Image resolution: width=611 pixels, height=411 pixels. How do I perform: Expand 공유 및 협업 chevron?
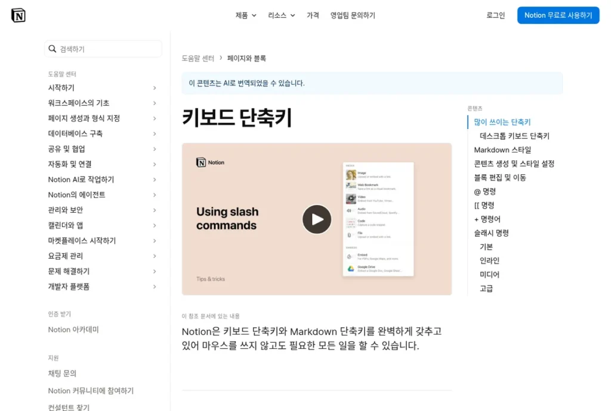coord(155,149)
